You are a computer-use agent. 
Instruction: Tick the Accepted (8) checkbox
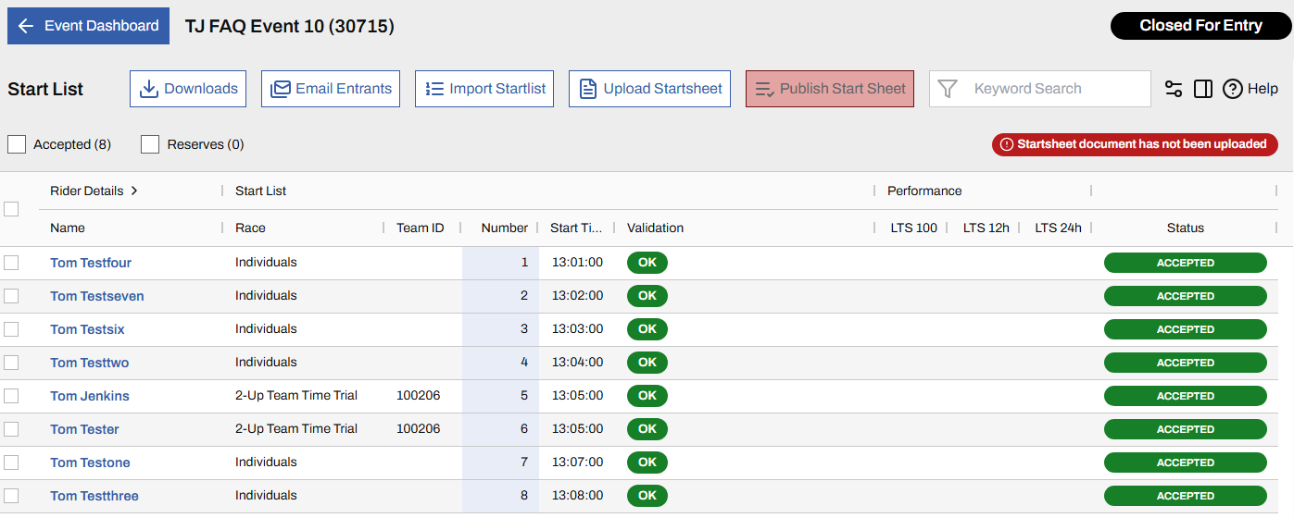17,144
